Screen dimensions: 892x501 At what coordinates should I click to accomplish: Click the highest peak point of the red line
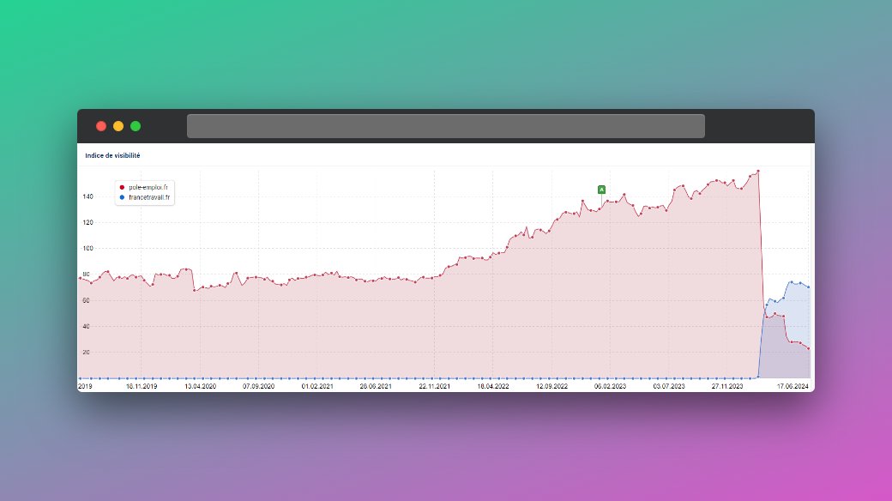click(758, 171)
